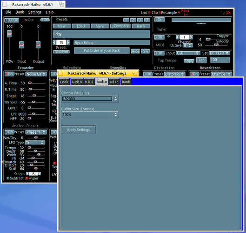Click the Tap Tempo Apply button
The height and width of the screenshot is (233, 246).
189,61
